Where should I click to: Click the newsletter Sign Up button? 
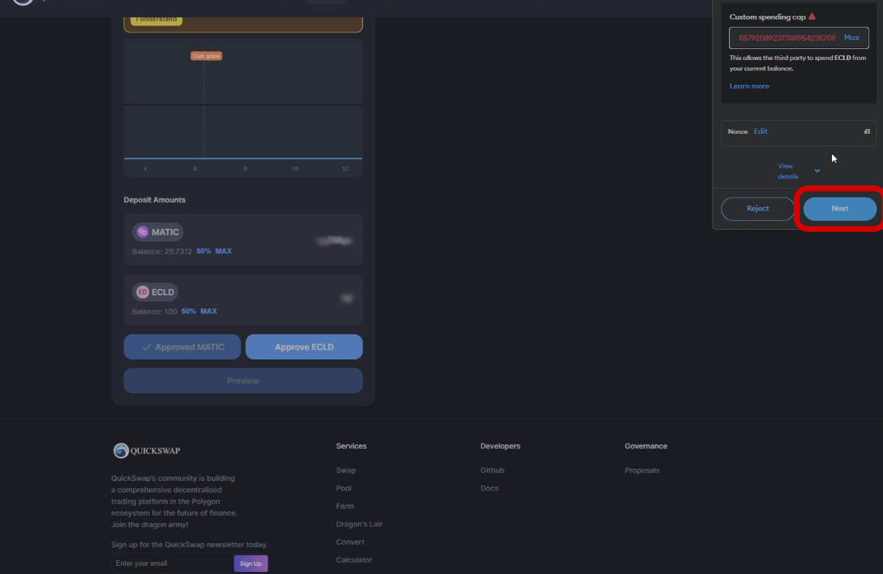pos(250,564)
